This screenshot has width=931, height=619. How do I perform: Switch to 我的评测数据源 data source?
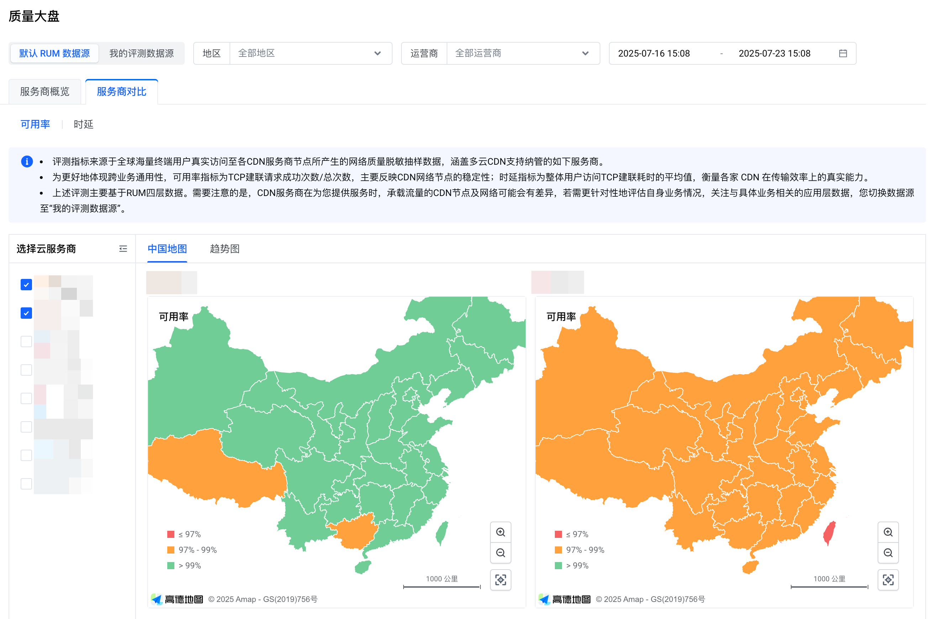(141, 53)
